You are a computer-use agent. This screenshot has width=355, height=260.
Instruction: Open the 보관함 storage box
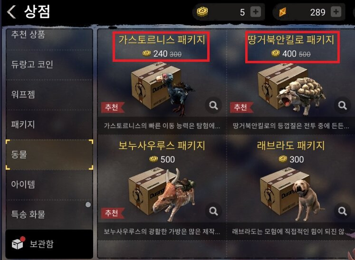tap(49, 244)
